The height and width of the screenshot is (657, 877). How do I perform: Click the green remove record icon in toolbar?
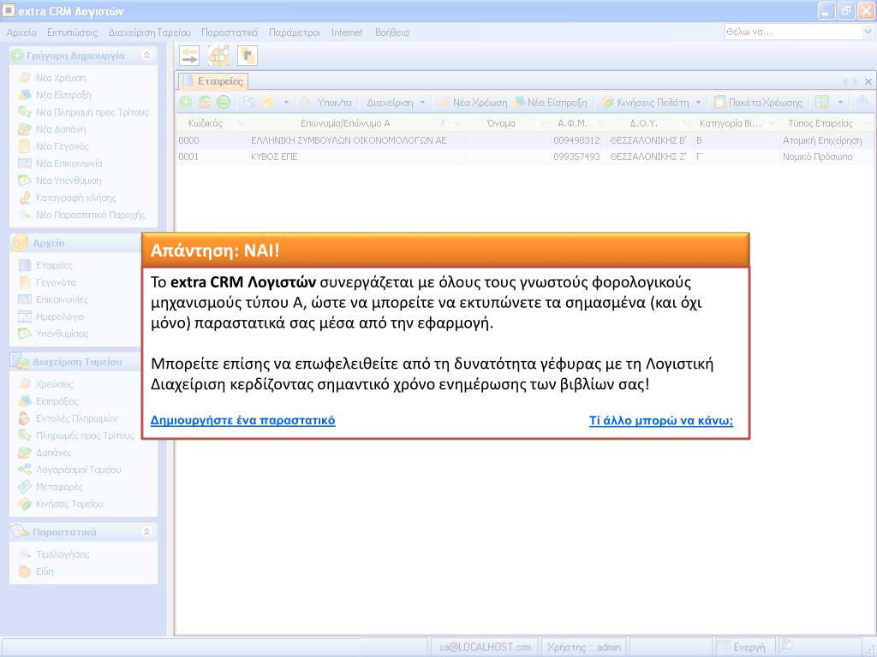tap(224, 102)
